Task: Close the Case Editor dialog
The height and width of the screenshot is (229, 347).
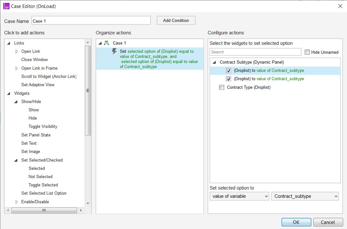Action: [x=340, y=6]
